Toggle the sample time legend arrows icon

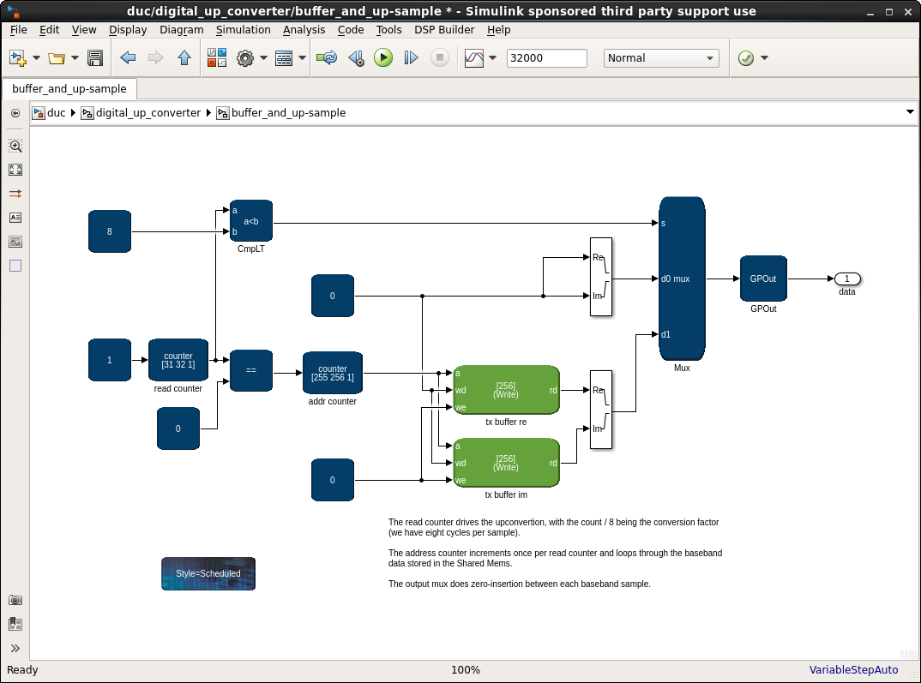(x=15, y=194)
